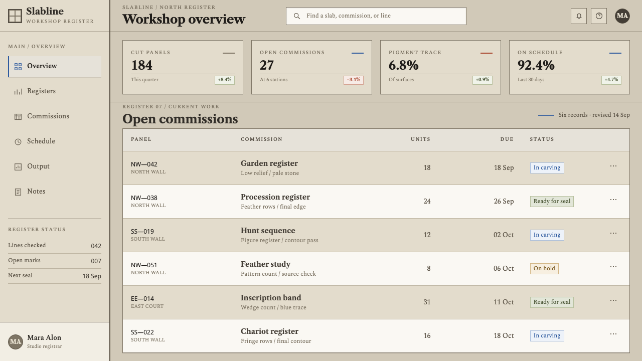
Task: Focus the slab, commission, or line search field
Action: [x=376, y=16]
